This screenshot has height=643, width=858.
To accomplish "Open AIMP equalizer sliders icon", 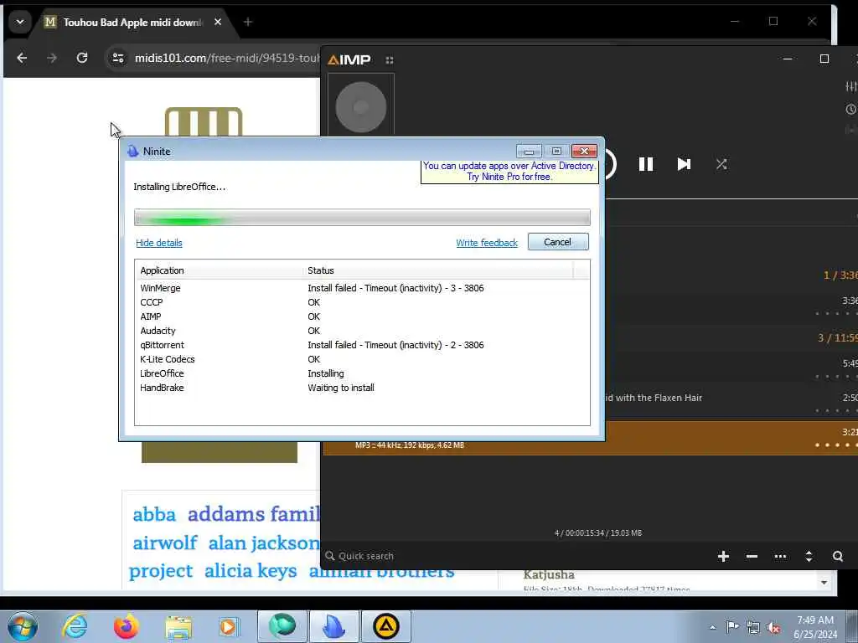I will (x=851, y=86).
